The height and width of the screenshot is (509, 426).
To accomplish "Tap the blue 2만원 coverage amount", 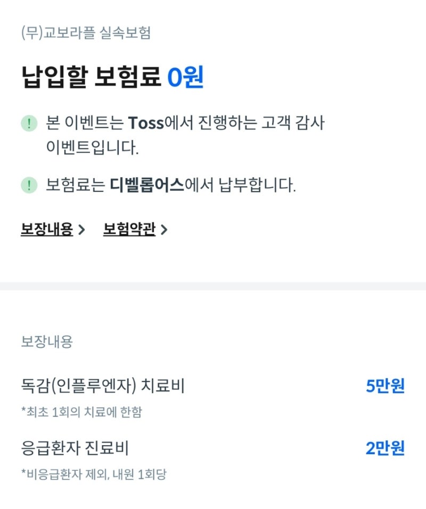I will [x=386, y=448].
